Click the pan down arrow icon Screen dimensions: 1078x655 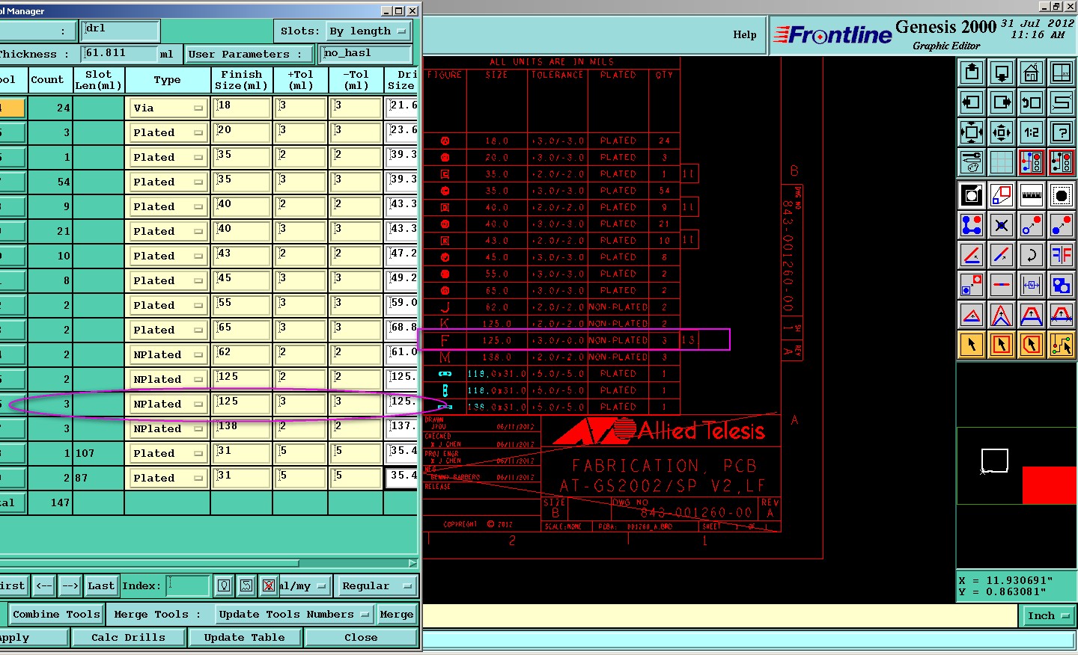[1002, 73]
